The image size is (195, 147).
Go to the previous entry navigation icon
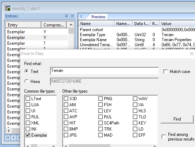pyautogui.click(x=13, y=137)
